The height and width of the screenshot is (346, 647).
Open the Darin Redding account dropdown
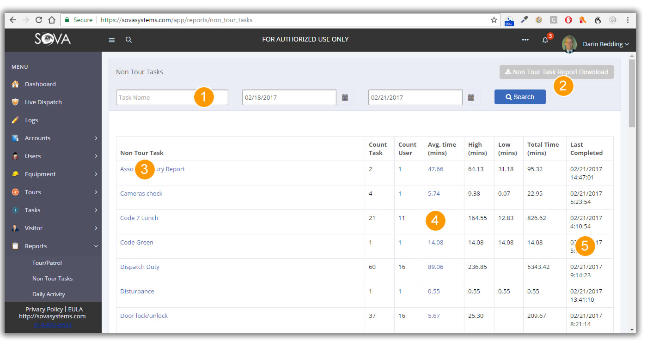pos(606,44)
